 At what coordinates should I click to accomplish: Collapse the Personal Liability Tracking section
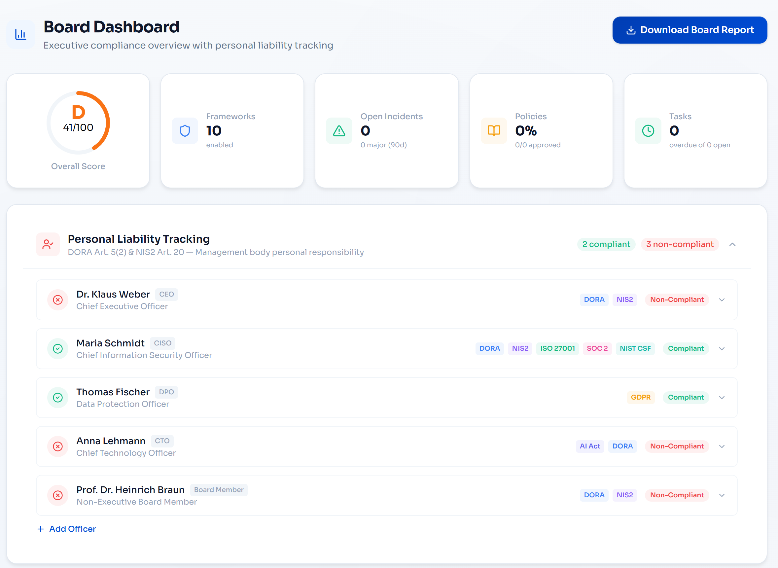733,244
